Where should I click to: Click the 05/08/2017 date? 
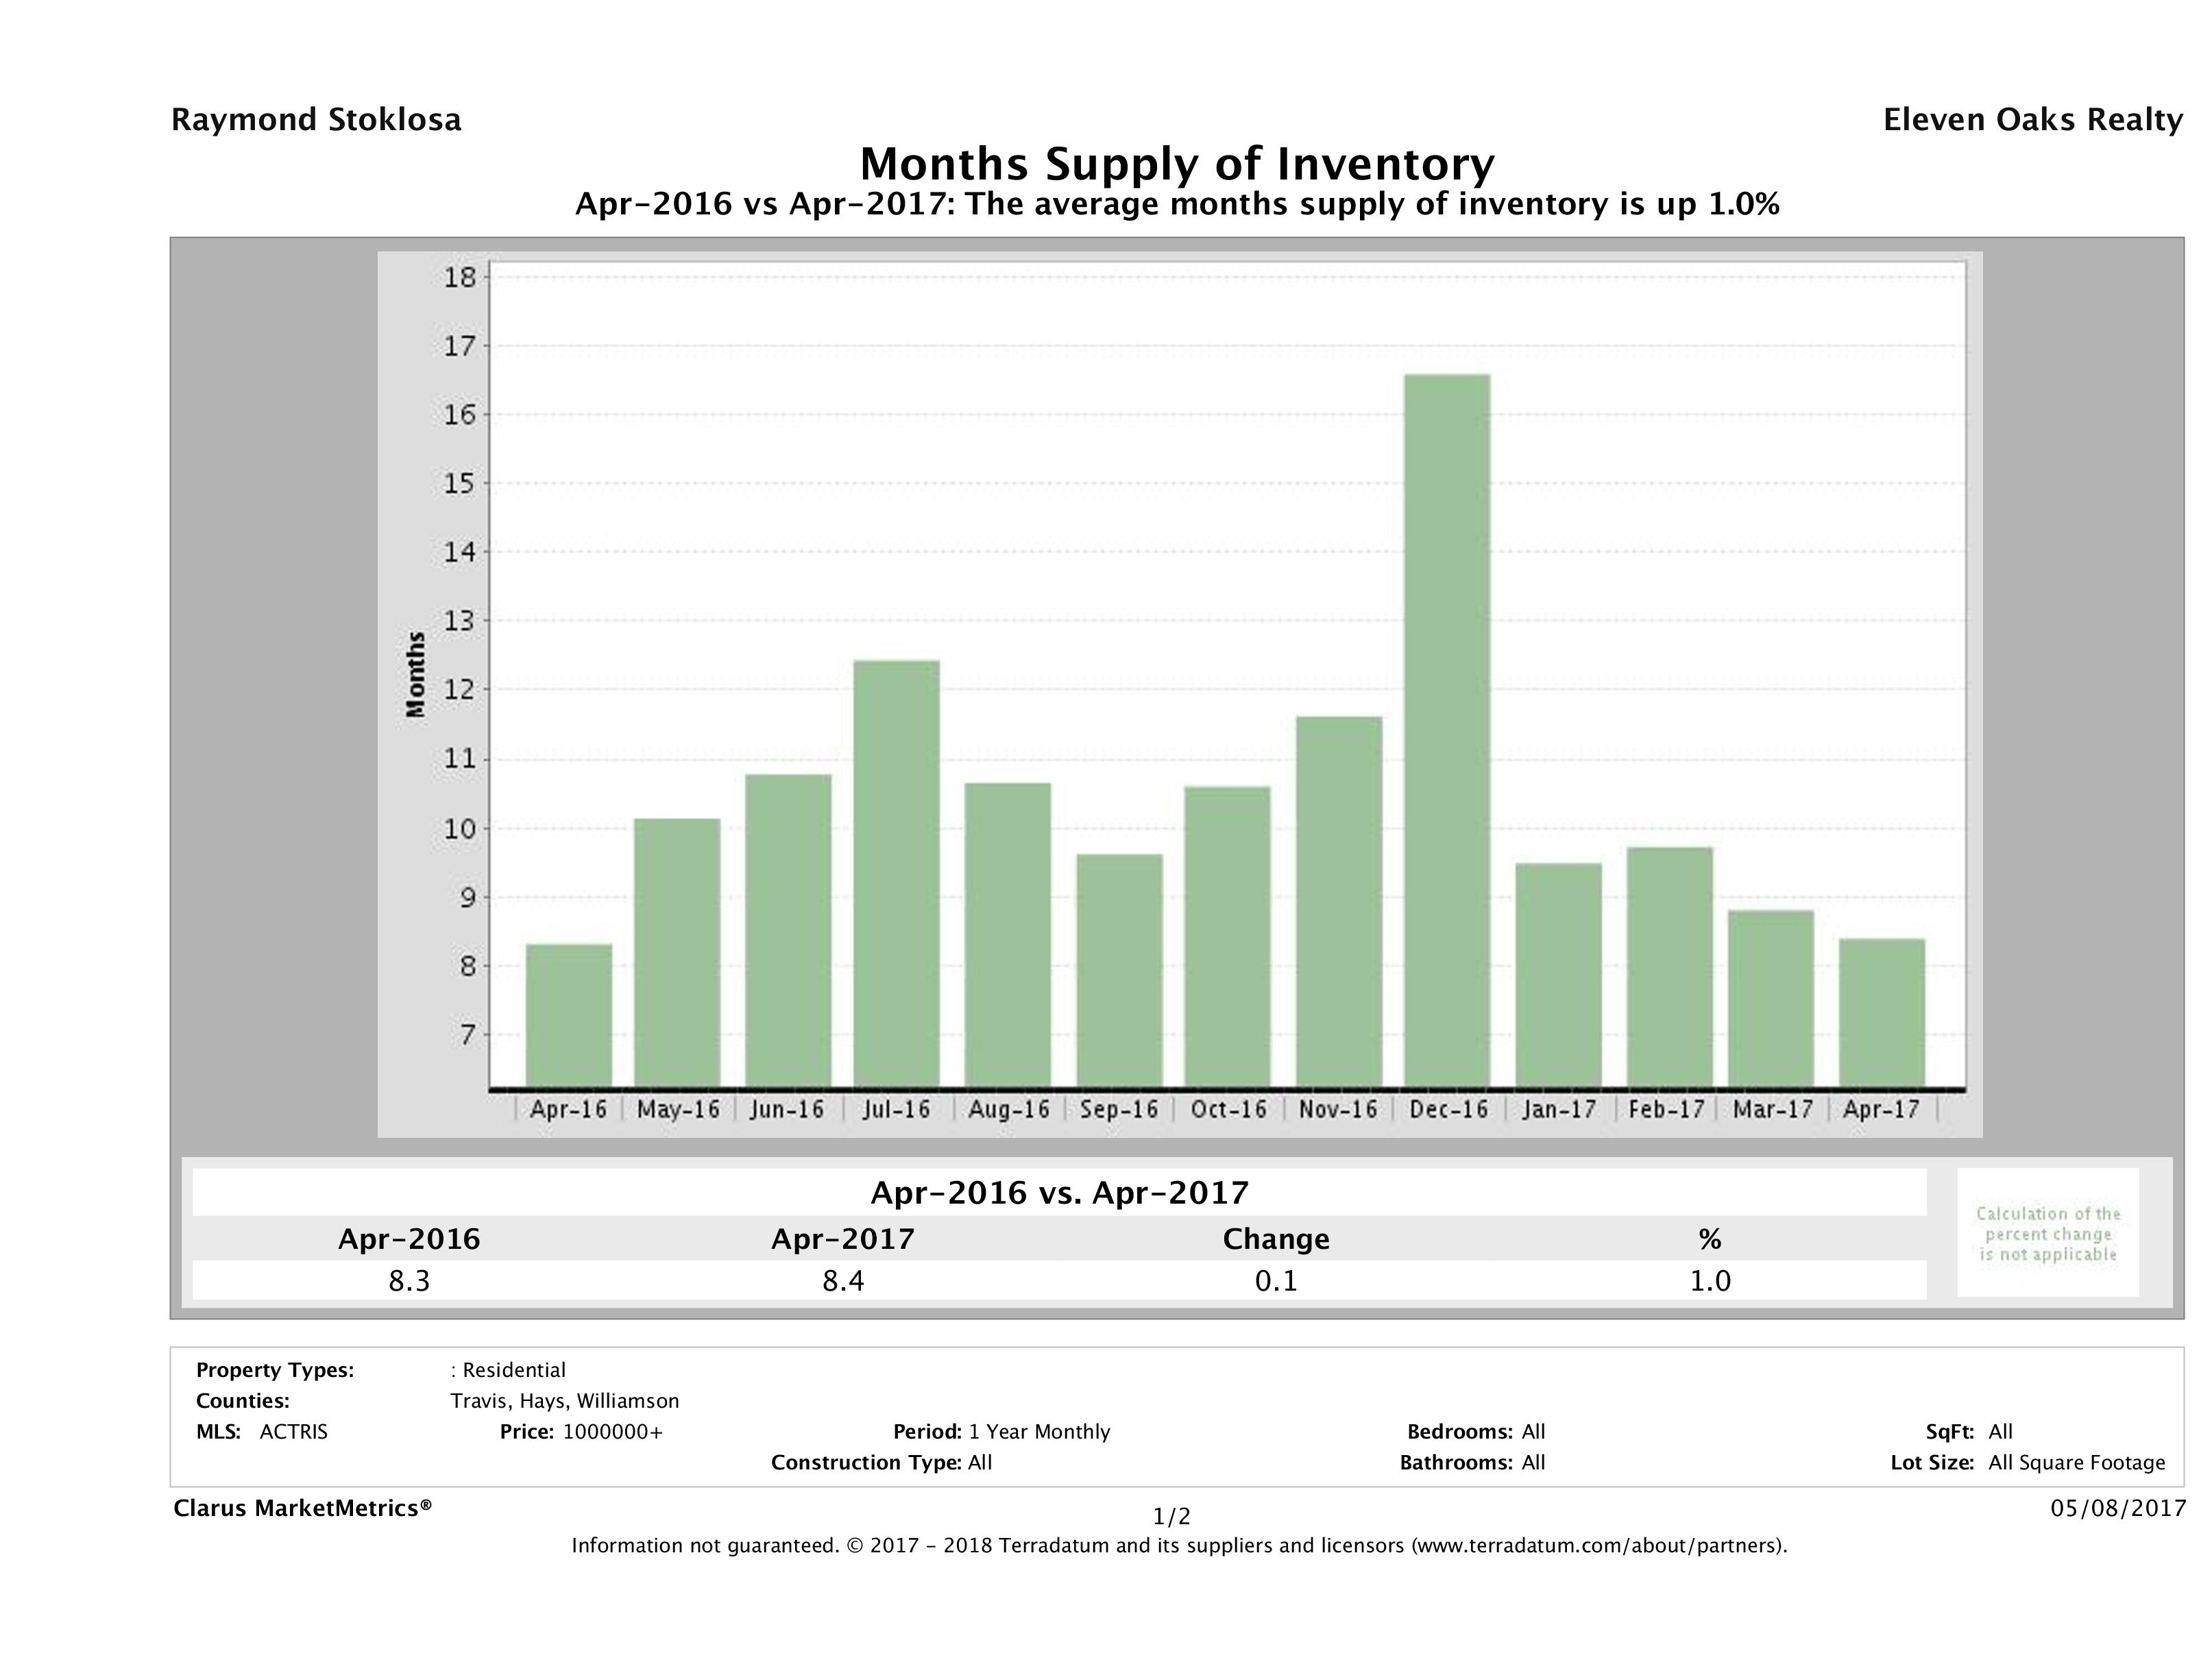click(x=2118, y=1508)
